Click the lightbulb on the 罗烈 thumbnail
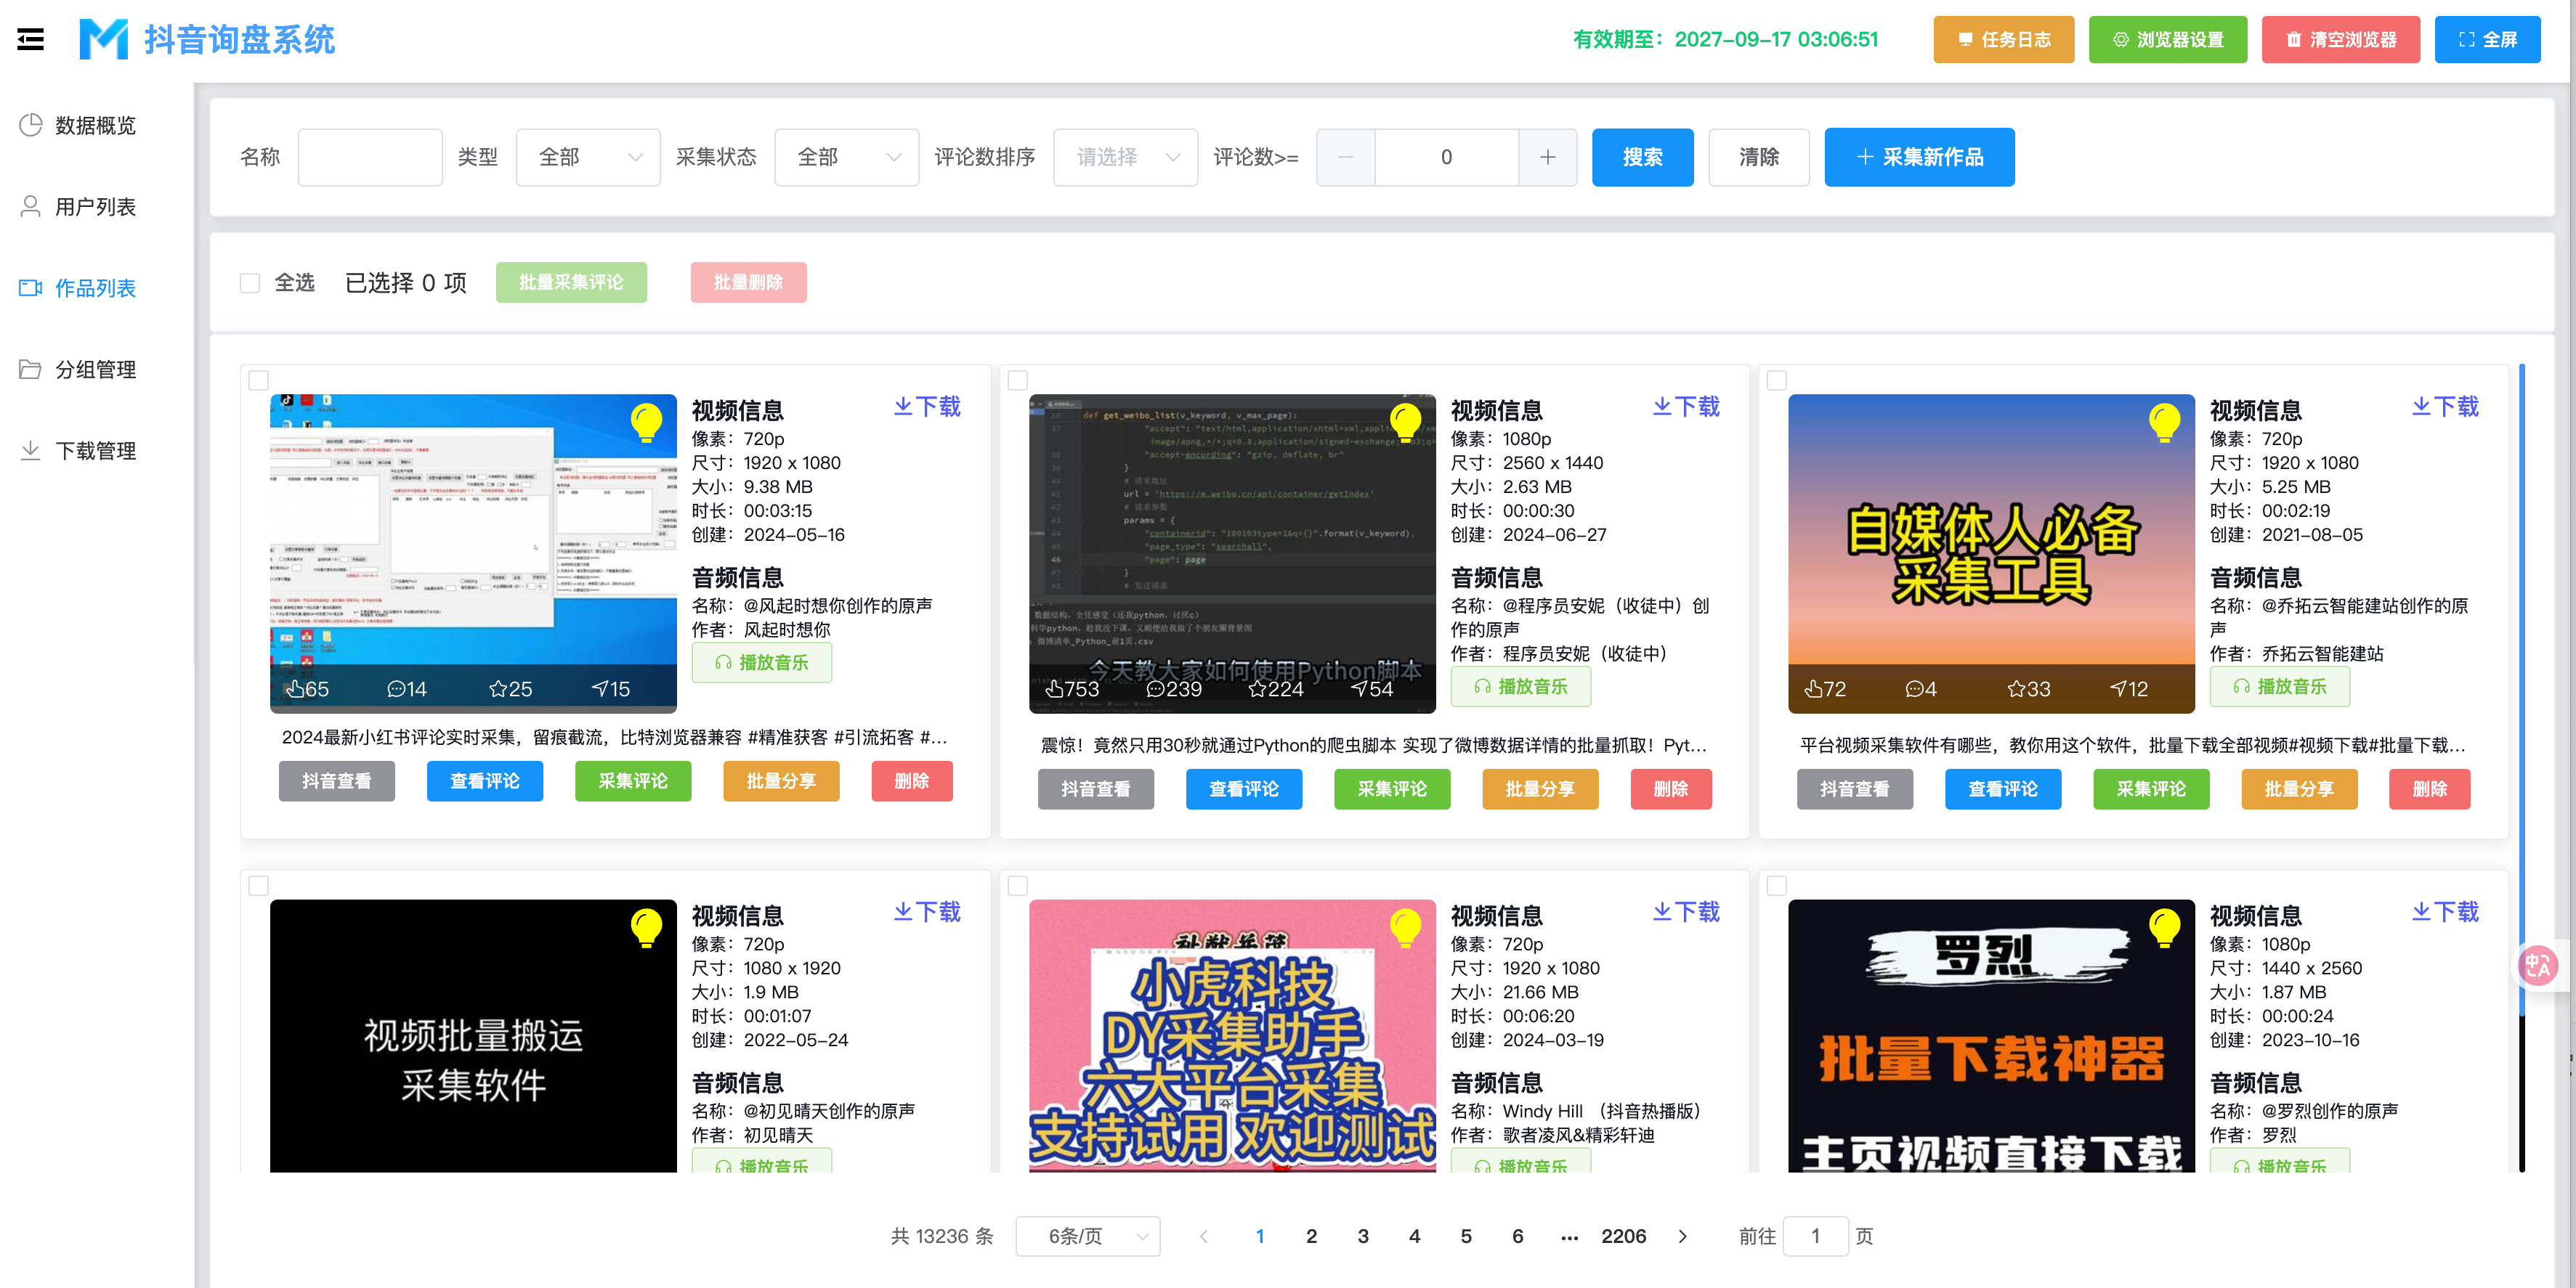 2164,927
